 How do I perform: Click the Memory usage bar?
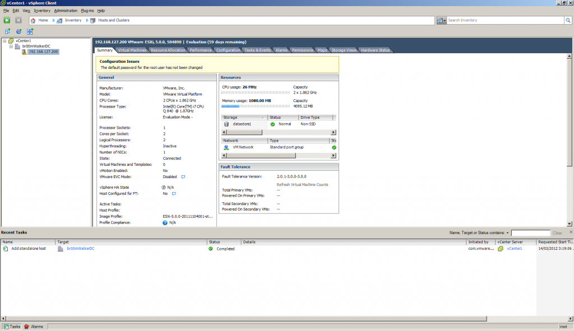tap(256, 106)
